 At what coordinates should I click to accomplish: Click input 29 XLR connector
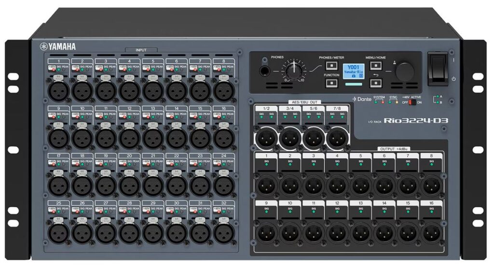[153, 233]
